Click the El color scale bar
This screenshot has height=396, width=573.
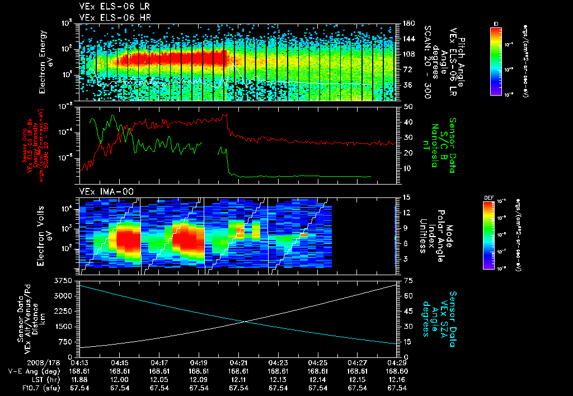coord(496,62)
